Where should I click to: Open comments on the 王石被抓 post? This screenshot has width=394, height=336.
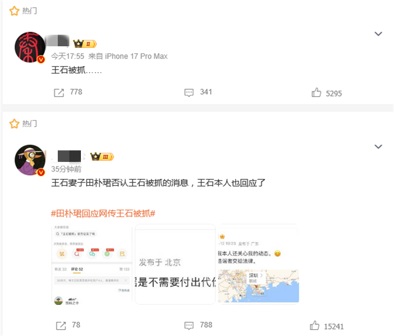(189, 93)
